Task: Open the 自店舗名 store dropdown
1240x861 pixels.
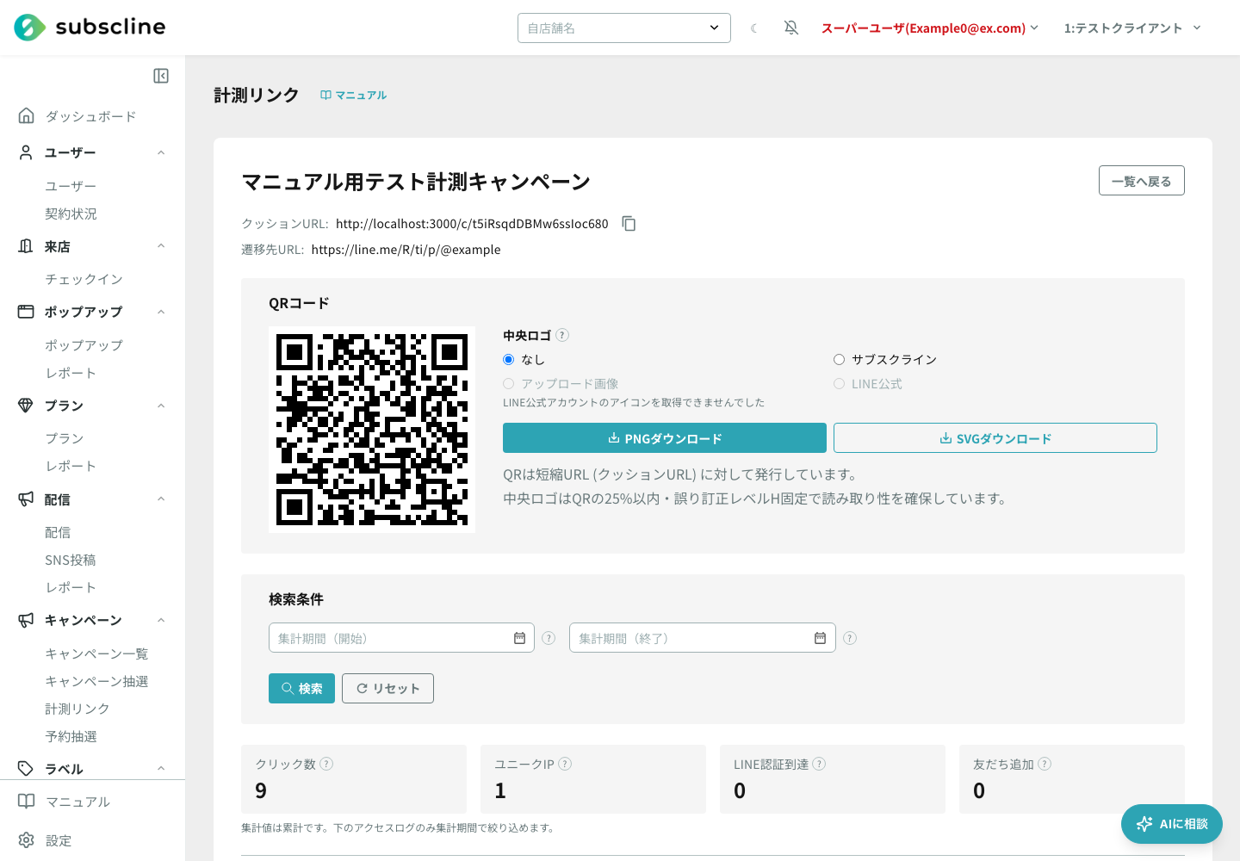Action: pos(624,28)
